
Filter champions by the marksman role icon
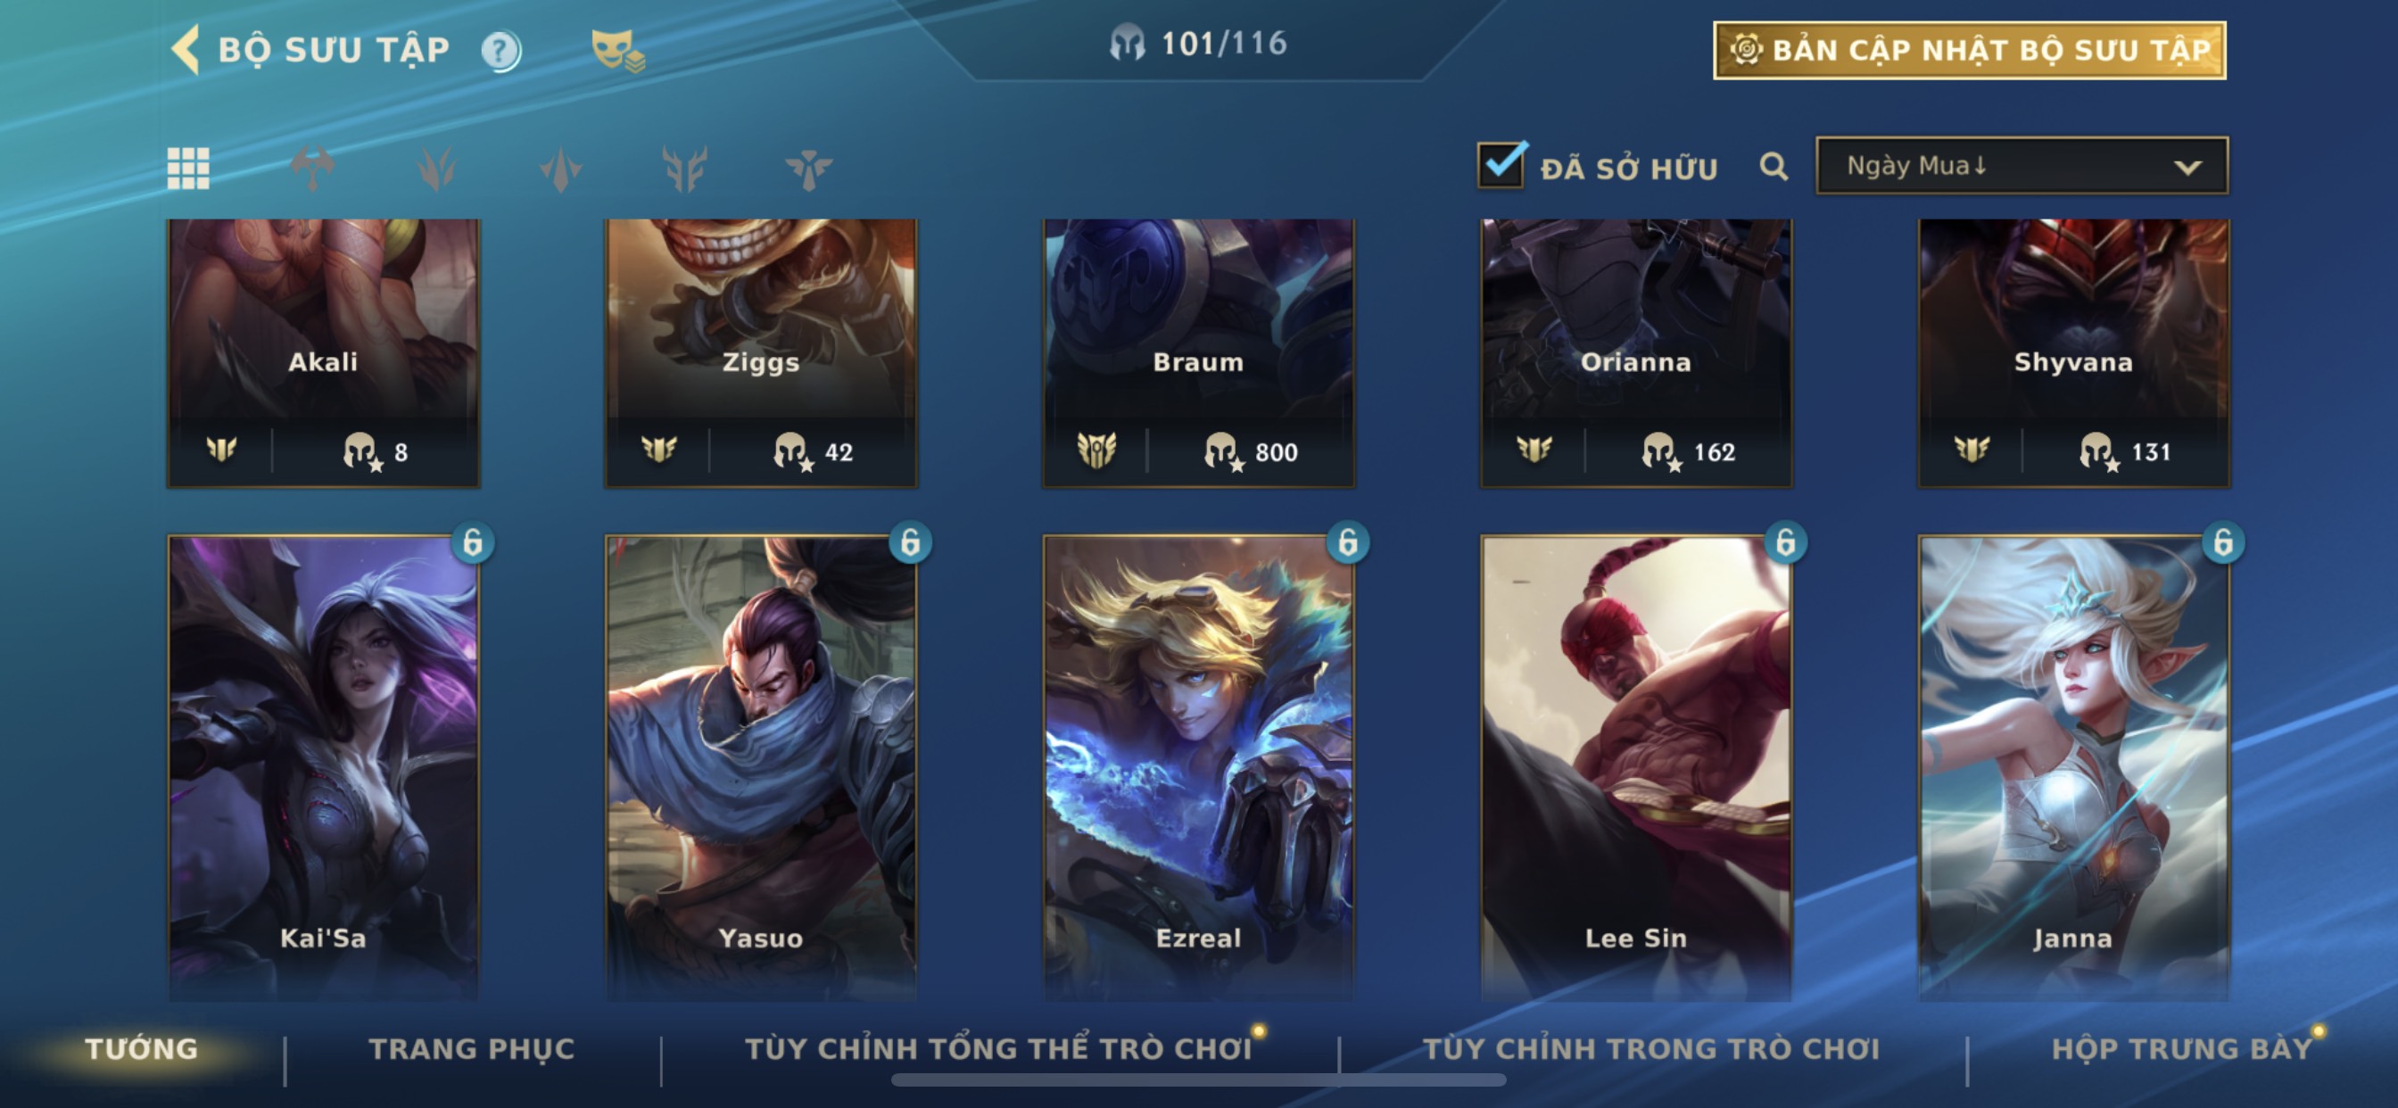click(x=684, y=169)
